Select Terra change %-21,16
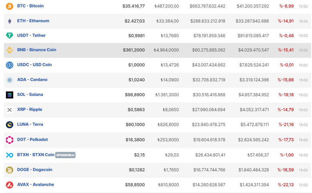The width and height of the screenshot is (312, 193). 286,125
